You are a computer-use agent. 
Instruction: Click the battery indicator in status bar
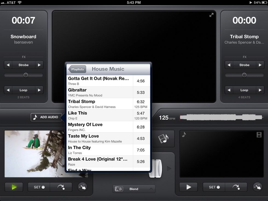[264, 2]
